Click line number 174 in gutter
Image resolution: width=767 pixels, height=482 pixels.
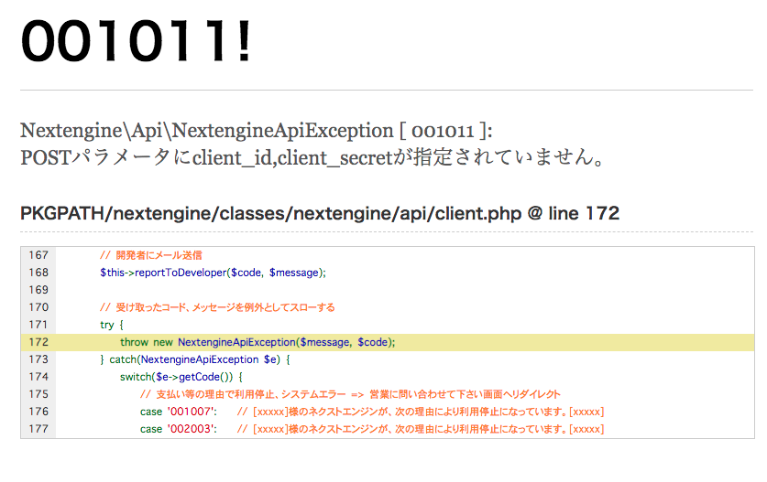point(38,377)
